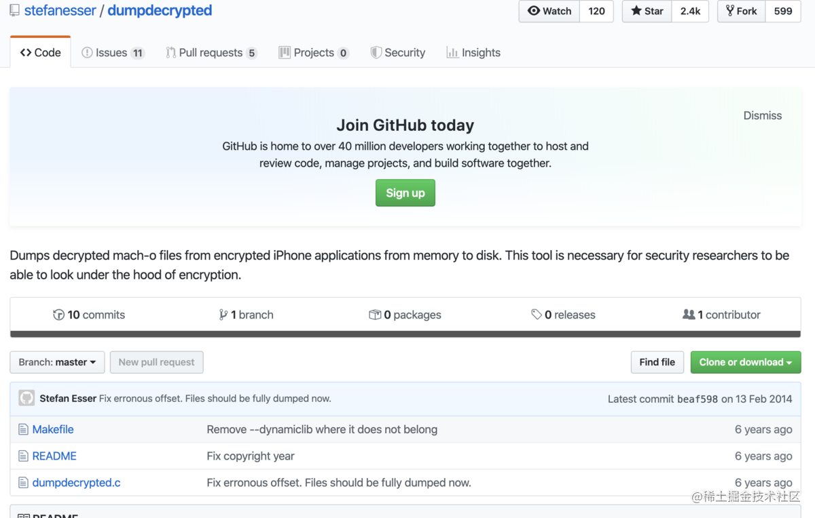Viewport: 815px width, 518px height.
Task: View the 1 contributor link
Action: click(x=721, y=315)
